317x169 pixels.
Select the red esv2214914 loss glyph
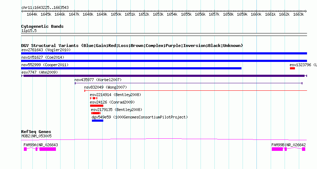[94, 98]
